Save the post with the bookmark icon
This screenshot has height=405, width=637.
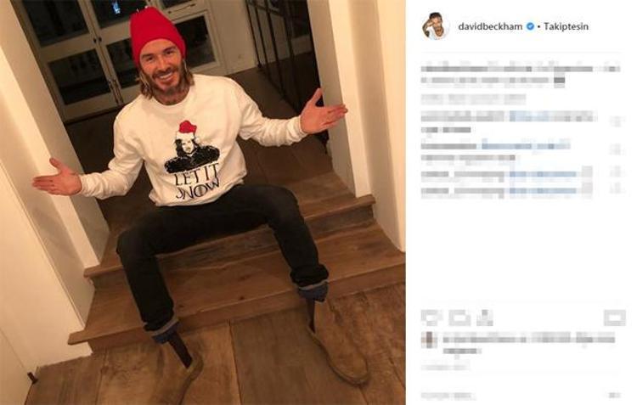[x=615, y=318]
